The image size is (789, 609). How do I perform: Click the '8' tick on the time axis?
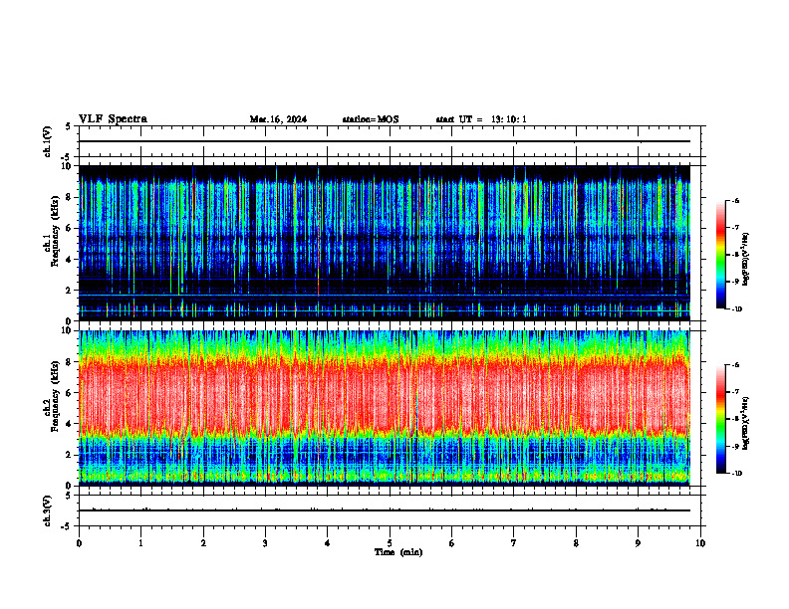(x=576, y=543)
